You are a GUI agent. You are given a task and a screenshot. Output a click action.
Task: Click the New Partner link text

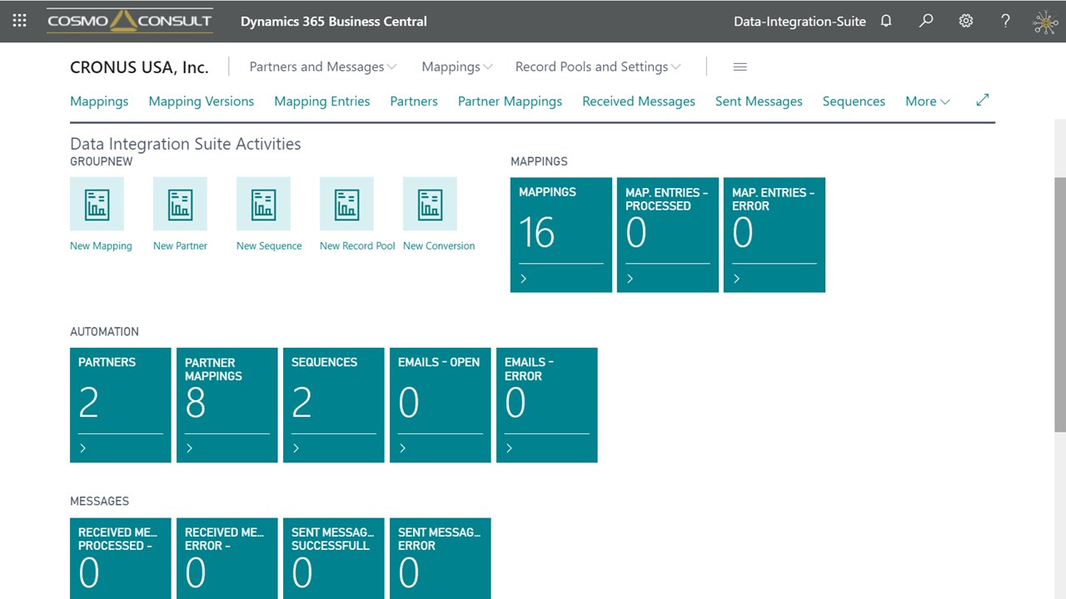coord(180,246)
